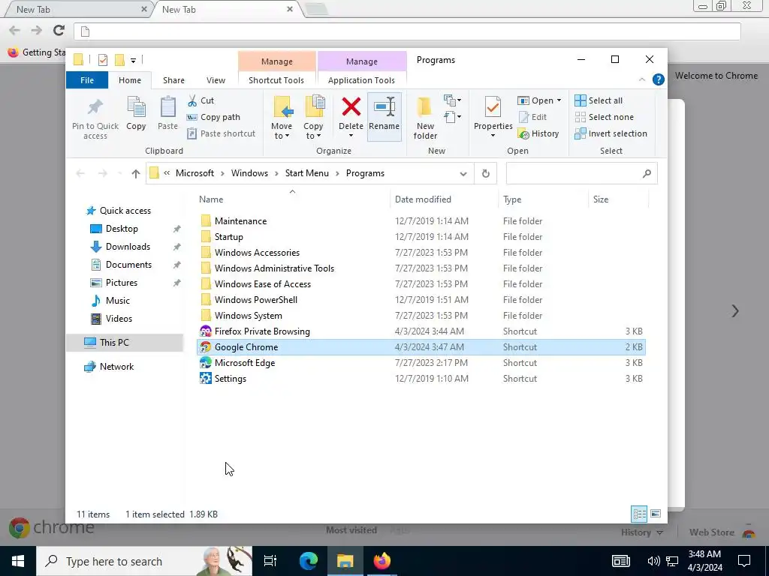
Task: Select the Windows PowerShell folder
Action: 255,300
